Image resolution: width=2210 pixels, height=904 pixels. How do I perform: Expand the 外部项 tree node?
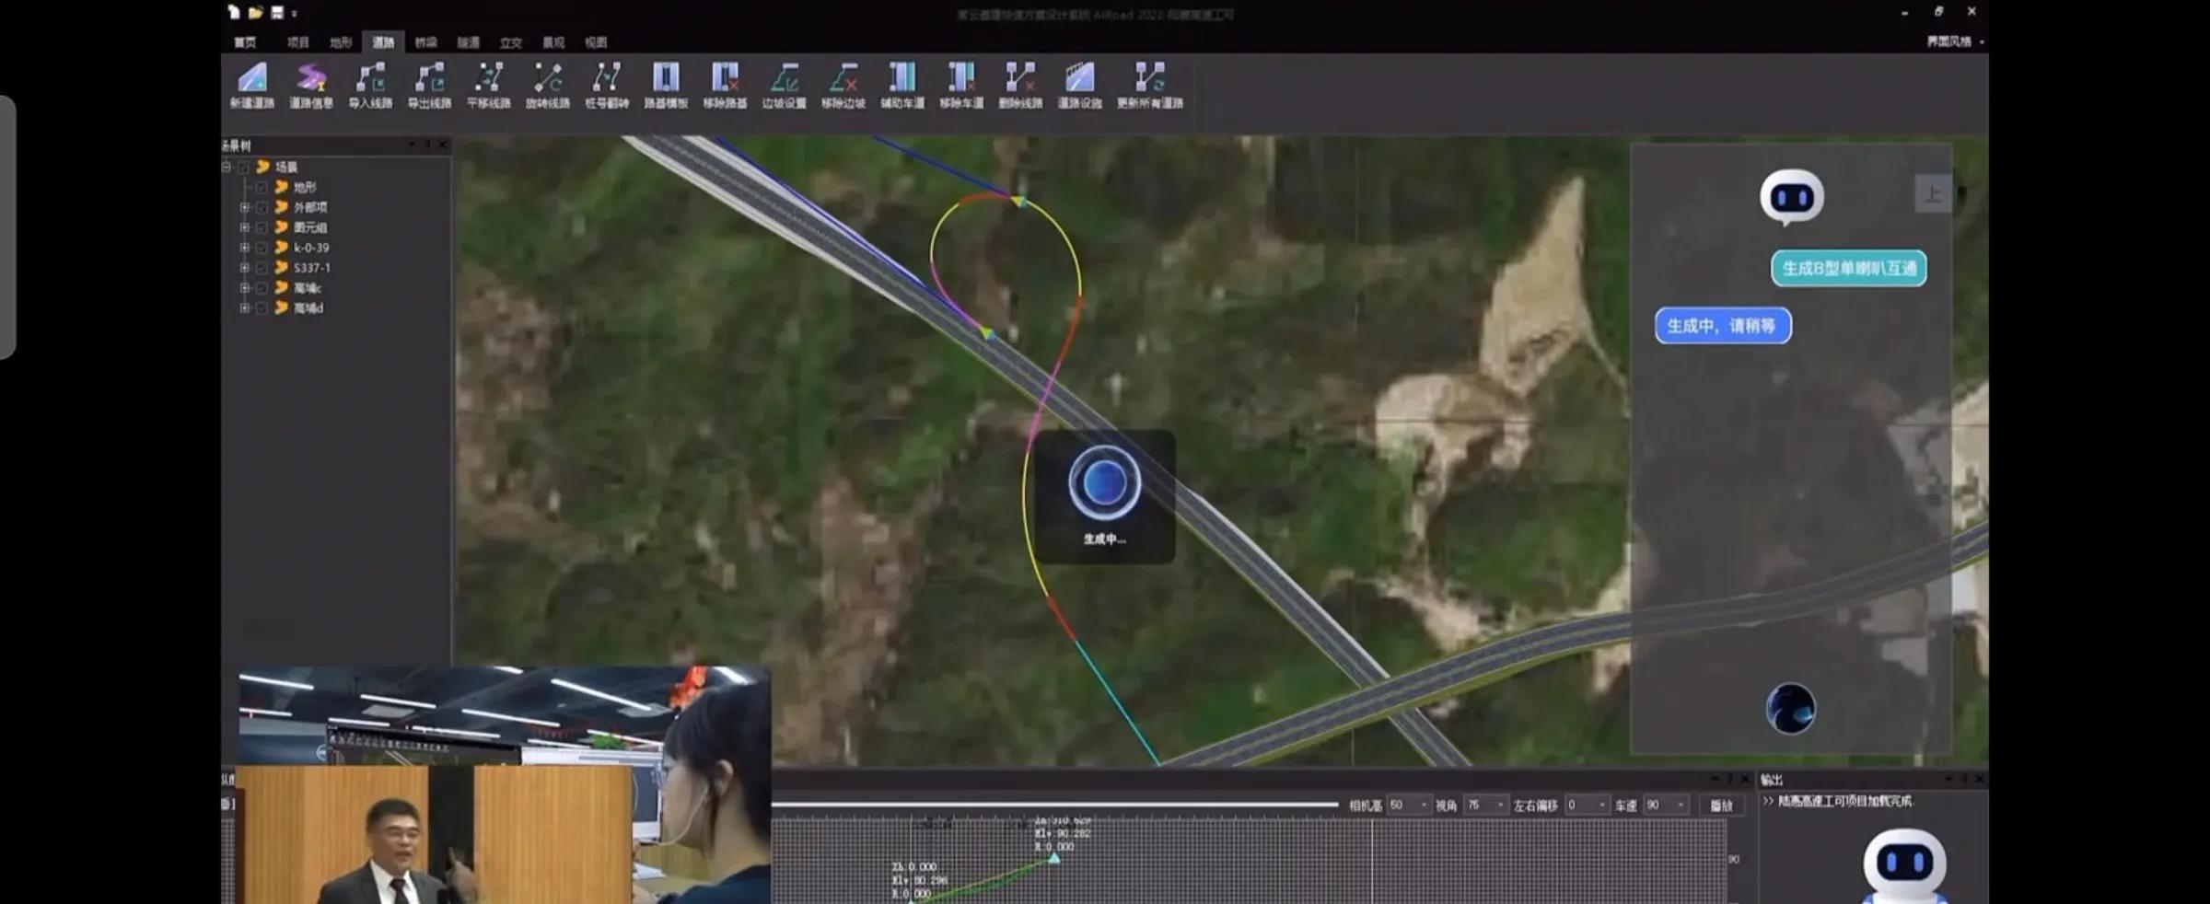tap(245, 207)
